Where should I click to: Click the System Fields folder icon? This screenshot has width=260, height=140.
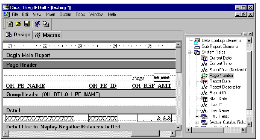click(197, 52)
